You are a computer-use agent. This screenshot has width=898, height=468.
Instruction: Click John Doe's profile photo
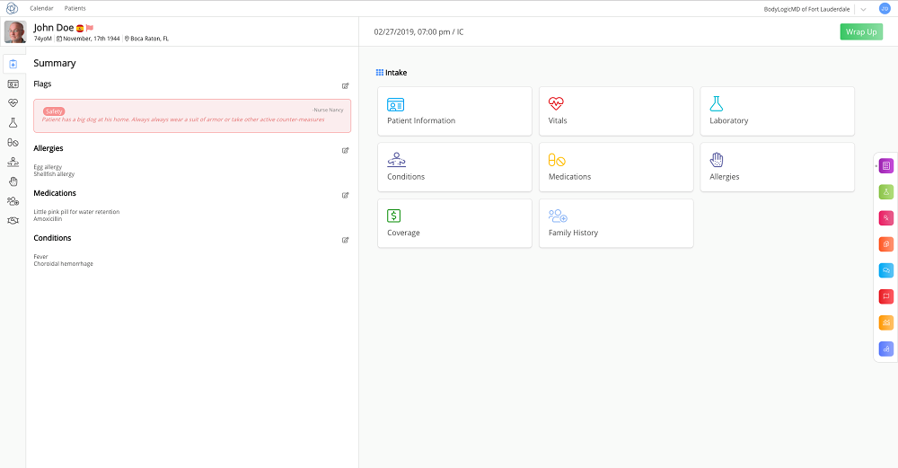15,32
